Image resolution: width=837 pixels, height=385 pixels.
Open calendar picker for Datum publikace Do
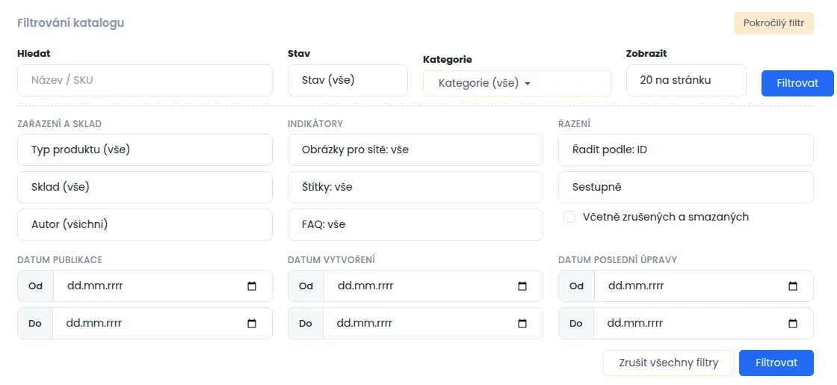click(252, 324)
